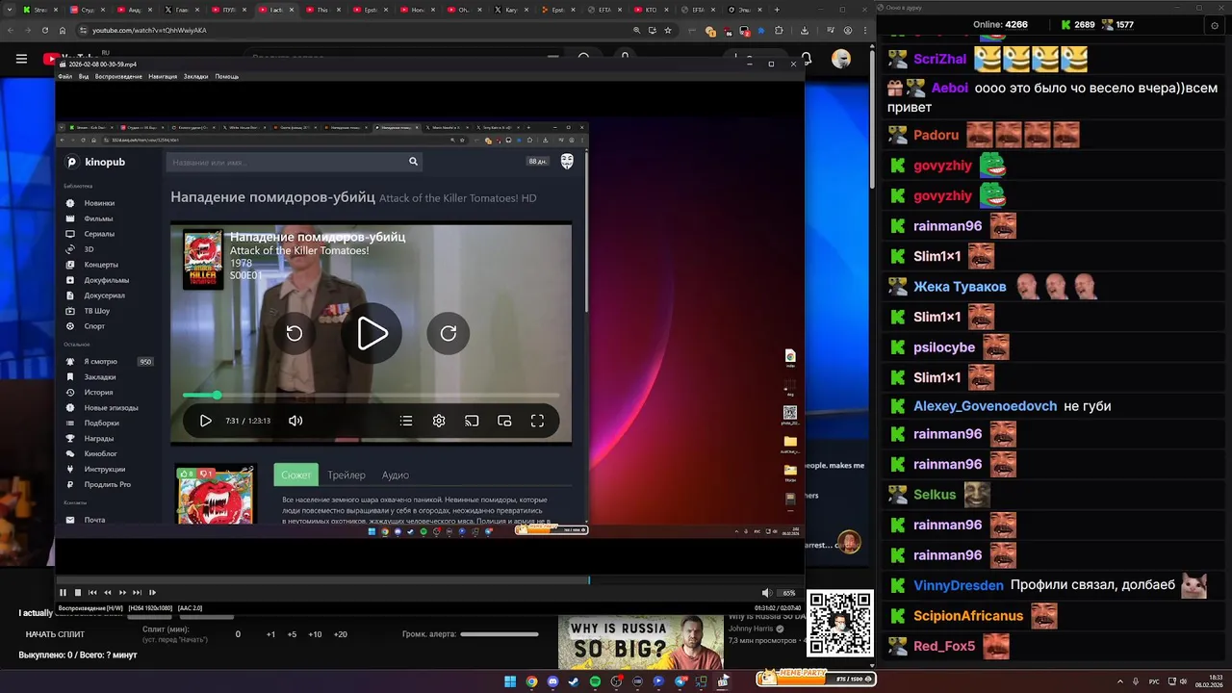Open YouTube notifications bell
This screenshot has width=1232, height=693.
807,59
